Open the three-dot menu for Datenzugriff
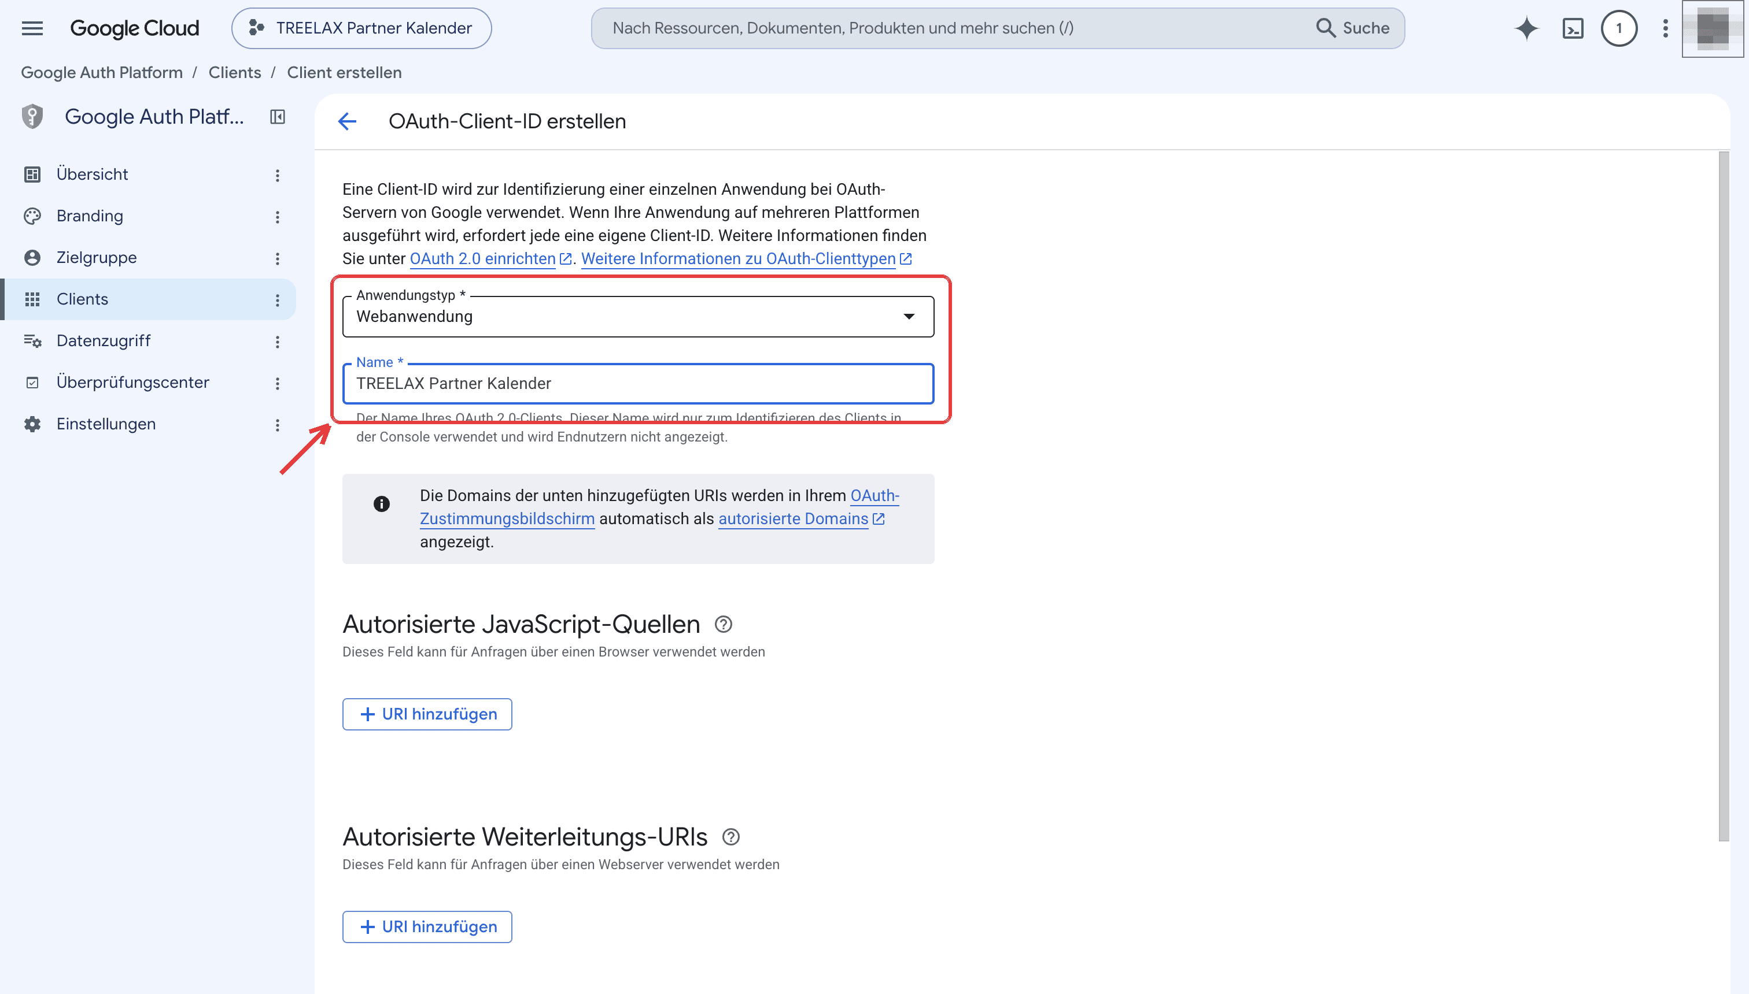The image size is (1749, 994). (278, 342)
